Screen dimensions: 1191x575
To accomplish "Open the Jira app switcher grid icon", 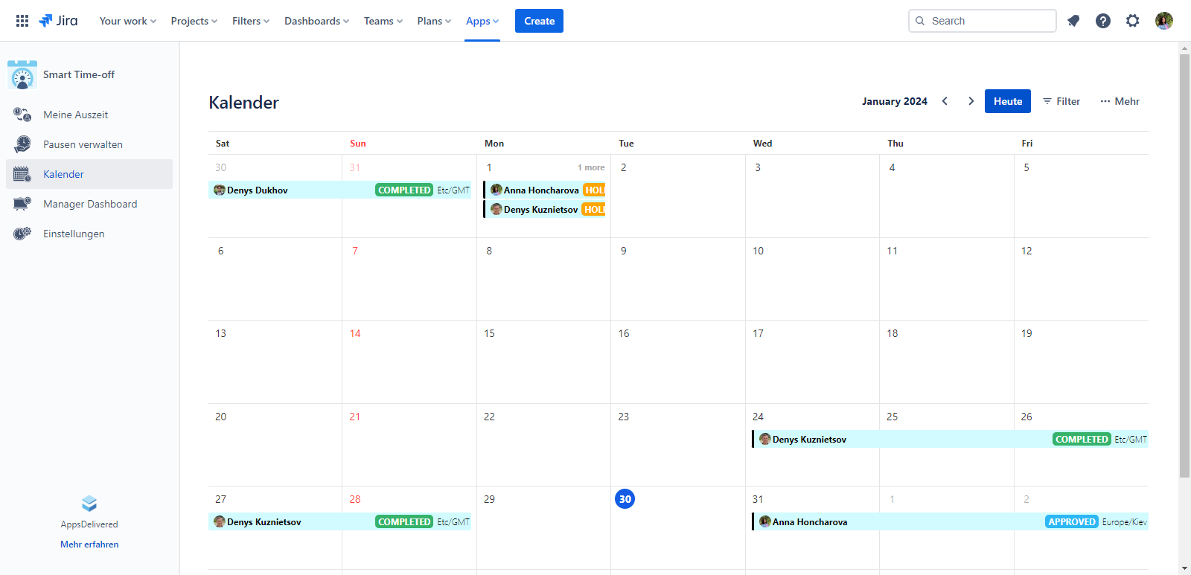I will tap(22, 21).
